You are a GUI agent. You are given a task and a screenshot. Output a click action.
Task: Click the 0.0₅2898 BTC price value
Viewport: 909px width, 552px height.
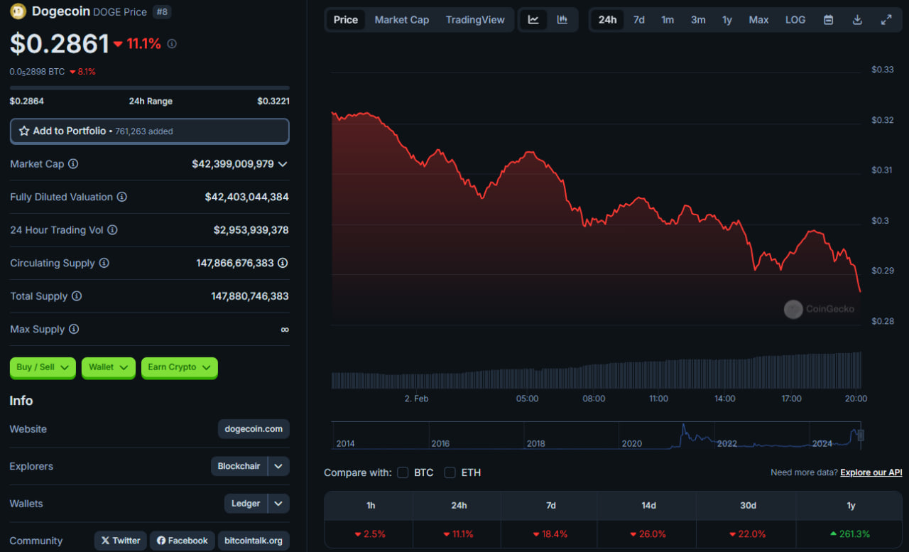point(37,72)
